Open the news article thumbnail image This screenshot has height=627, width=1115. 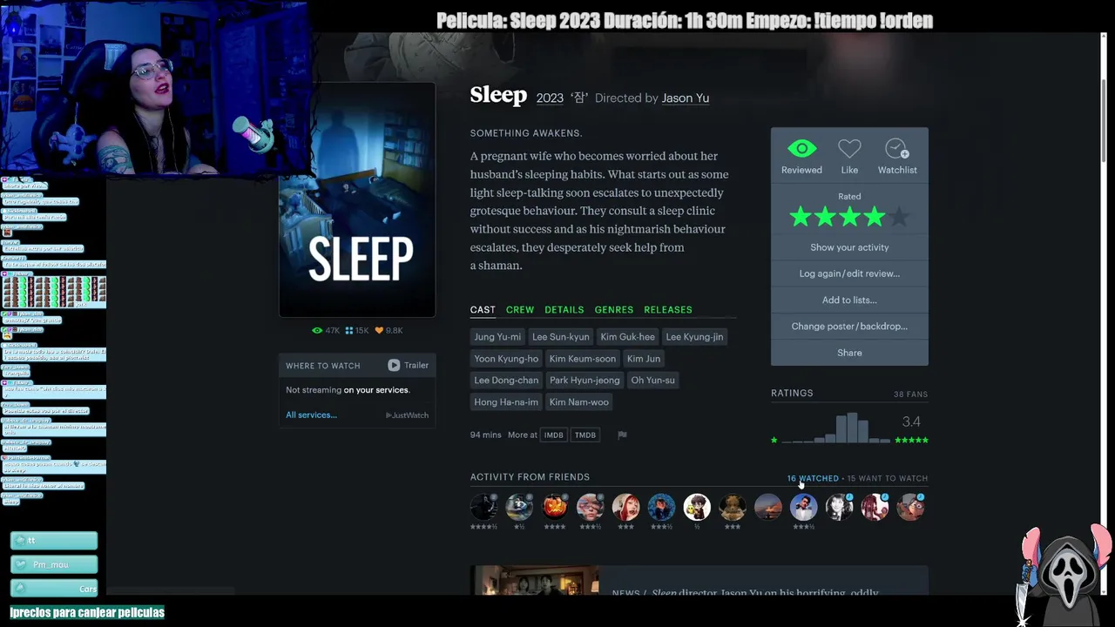[x=537, y=580]
